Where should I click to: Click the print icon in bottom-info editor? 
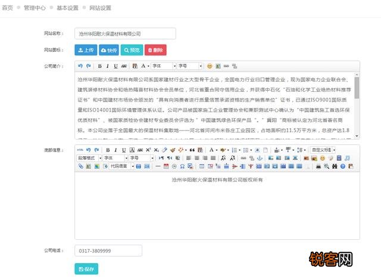(318, 166)
